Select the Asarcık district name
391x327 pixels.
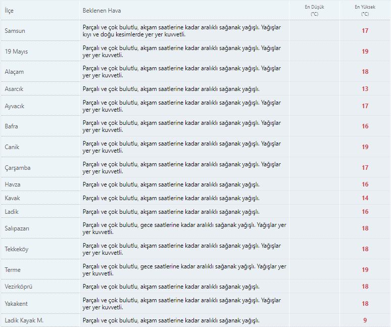point(14,89)
